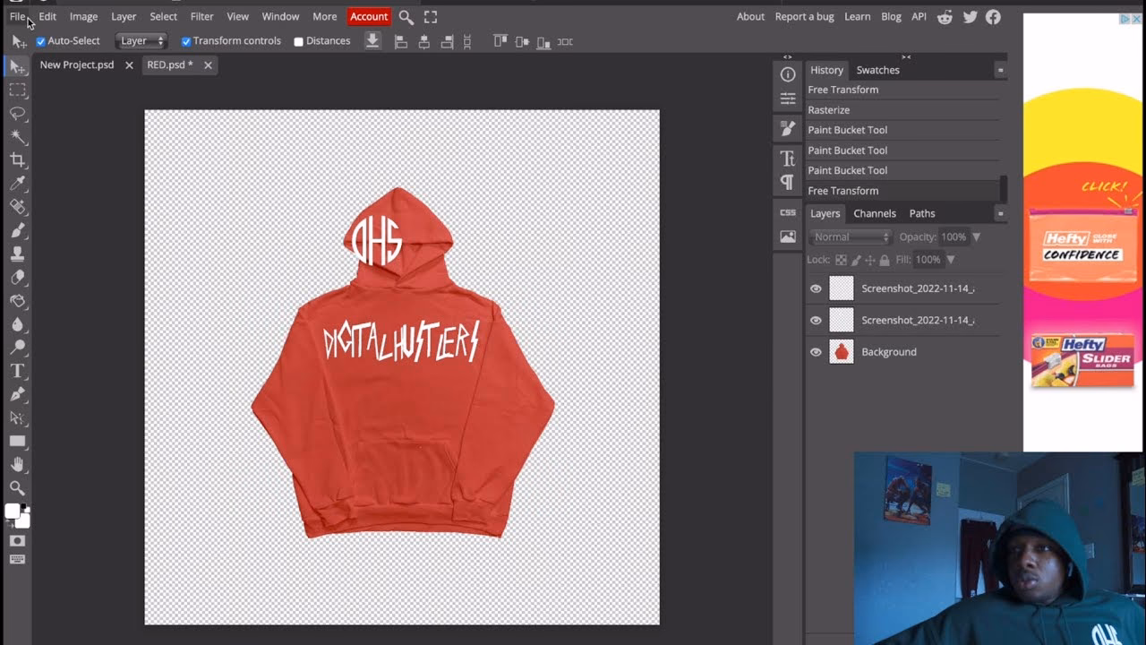Open the Filter menu
Screen dimensions: 1146x645
[201, 17]
